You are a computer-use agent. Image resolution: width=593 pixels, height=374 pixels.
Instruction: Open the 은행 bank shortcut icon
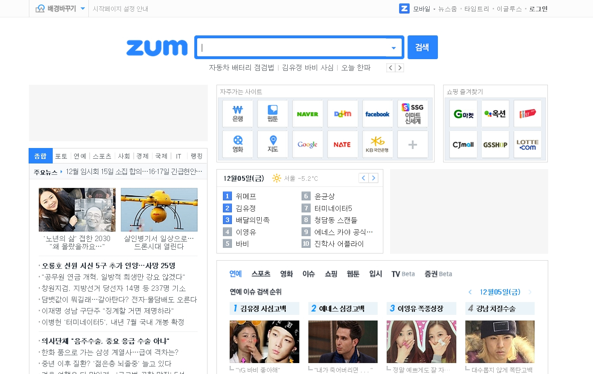click(x=238, y=114)
